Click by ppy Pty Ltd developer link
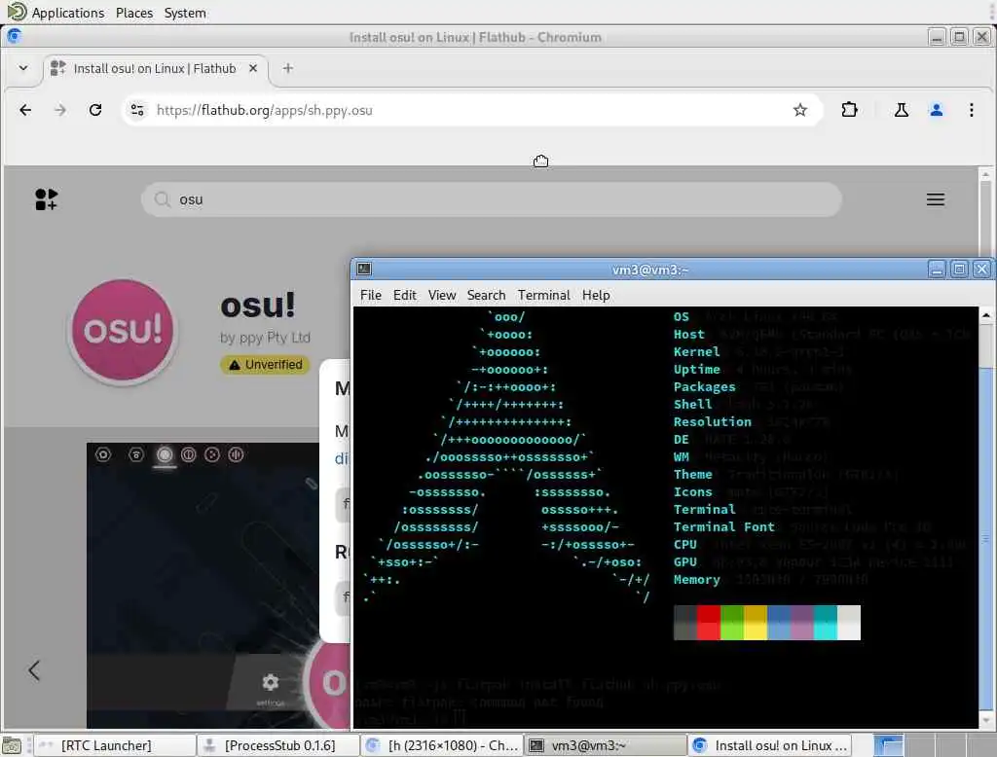The image size is (997, 757). tap(265, 338)
